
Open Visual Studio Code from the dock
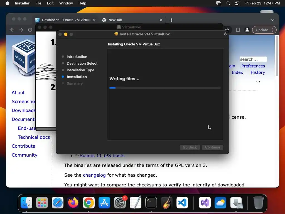(182, 203)
